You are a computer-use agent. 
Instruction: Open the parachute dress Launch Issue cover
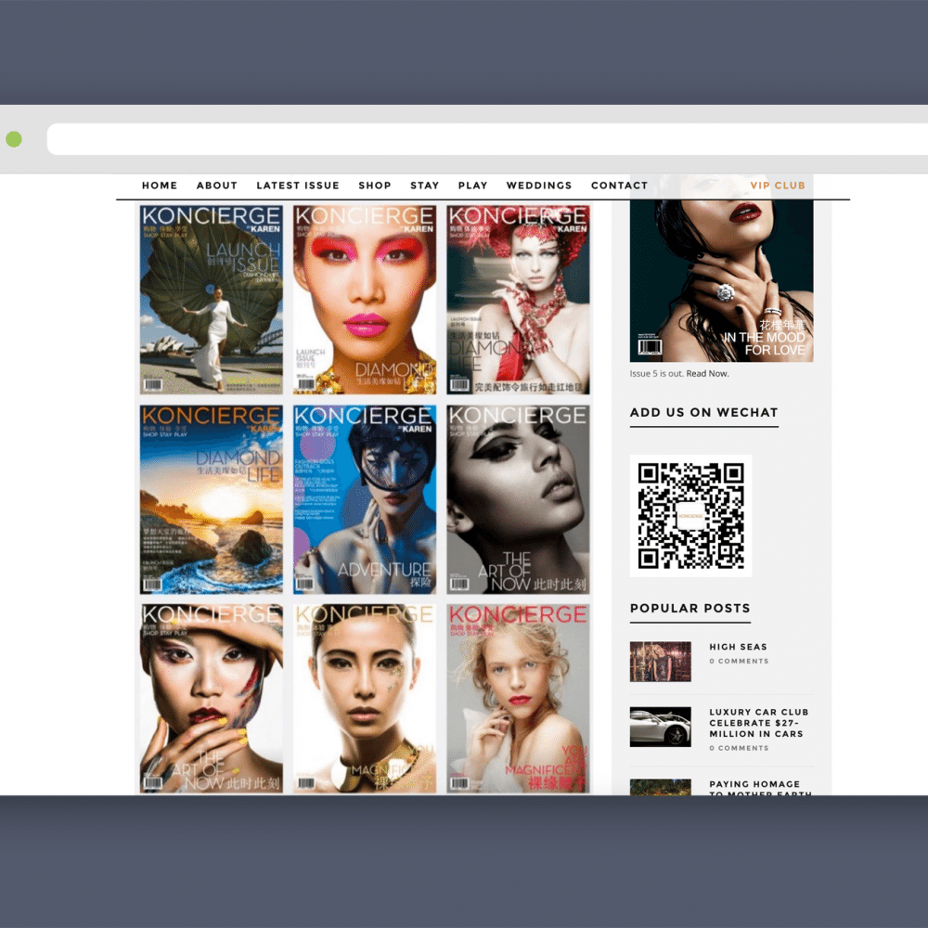[211, 299]
